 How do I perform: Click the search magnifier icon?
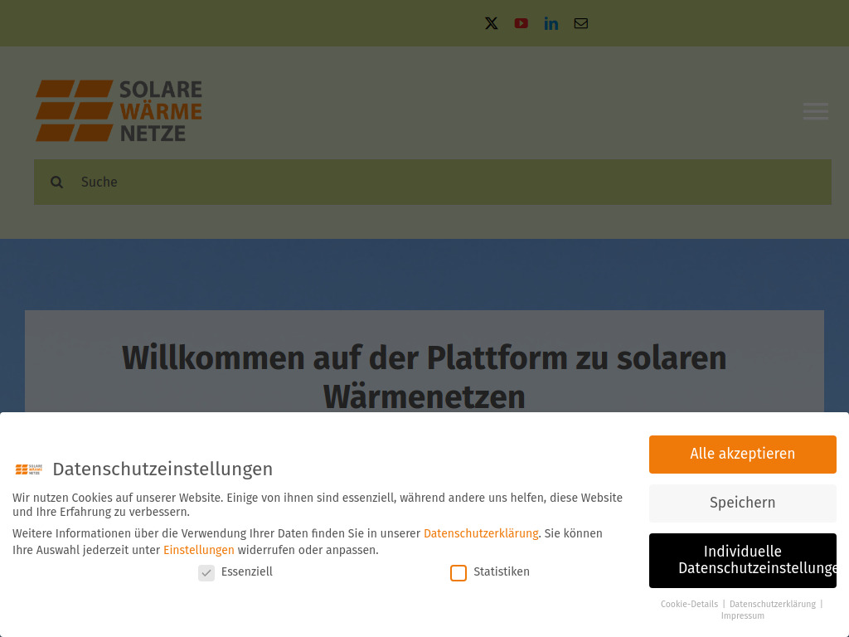pyautogui.click(x=56, y=182)
